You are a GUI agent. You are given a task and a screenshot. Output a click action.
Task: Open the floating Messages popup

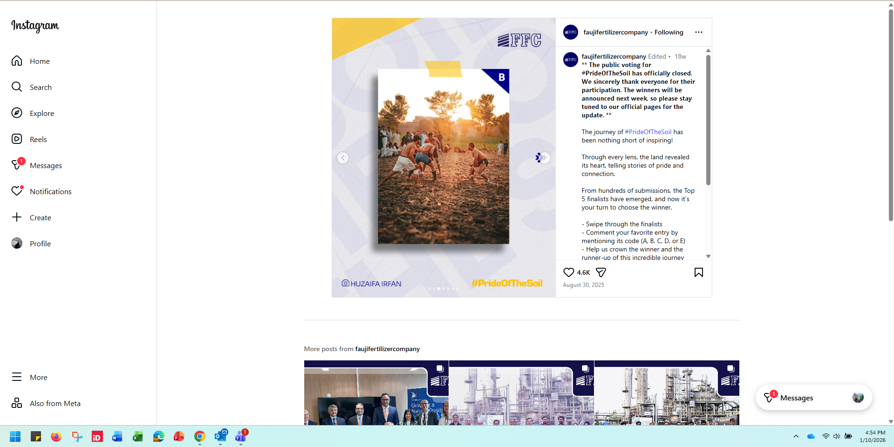click(x=814, y=398)
